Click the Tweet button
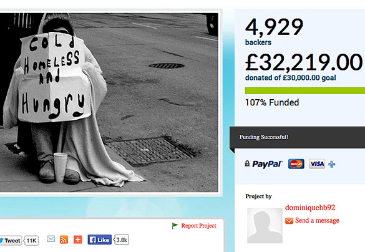 11,240
